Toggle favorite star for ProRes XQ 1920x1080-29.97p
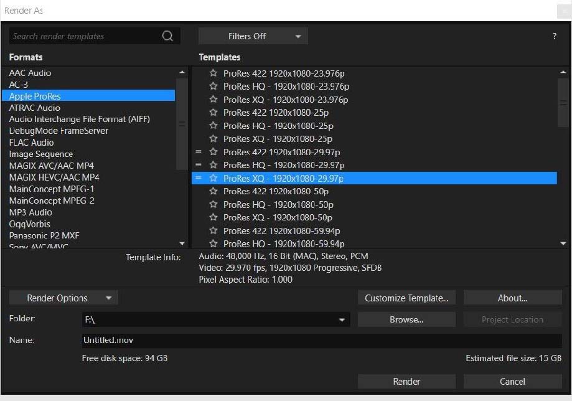The width and height of the screenshot is (572, 401). pos(213,178)
